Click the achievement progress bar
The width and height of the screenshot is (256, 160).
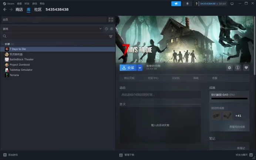point(229,99)
